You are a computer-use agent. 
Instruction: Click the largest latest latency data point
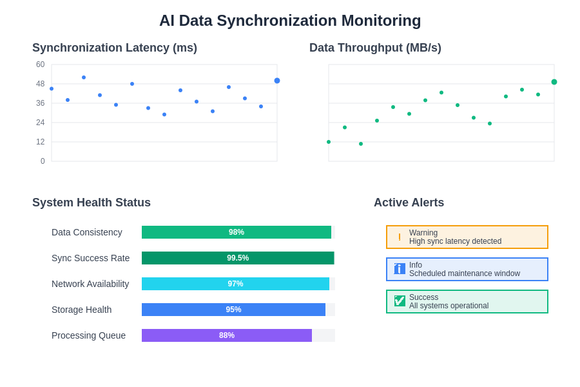[277, 81]
